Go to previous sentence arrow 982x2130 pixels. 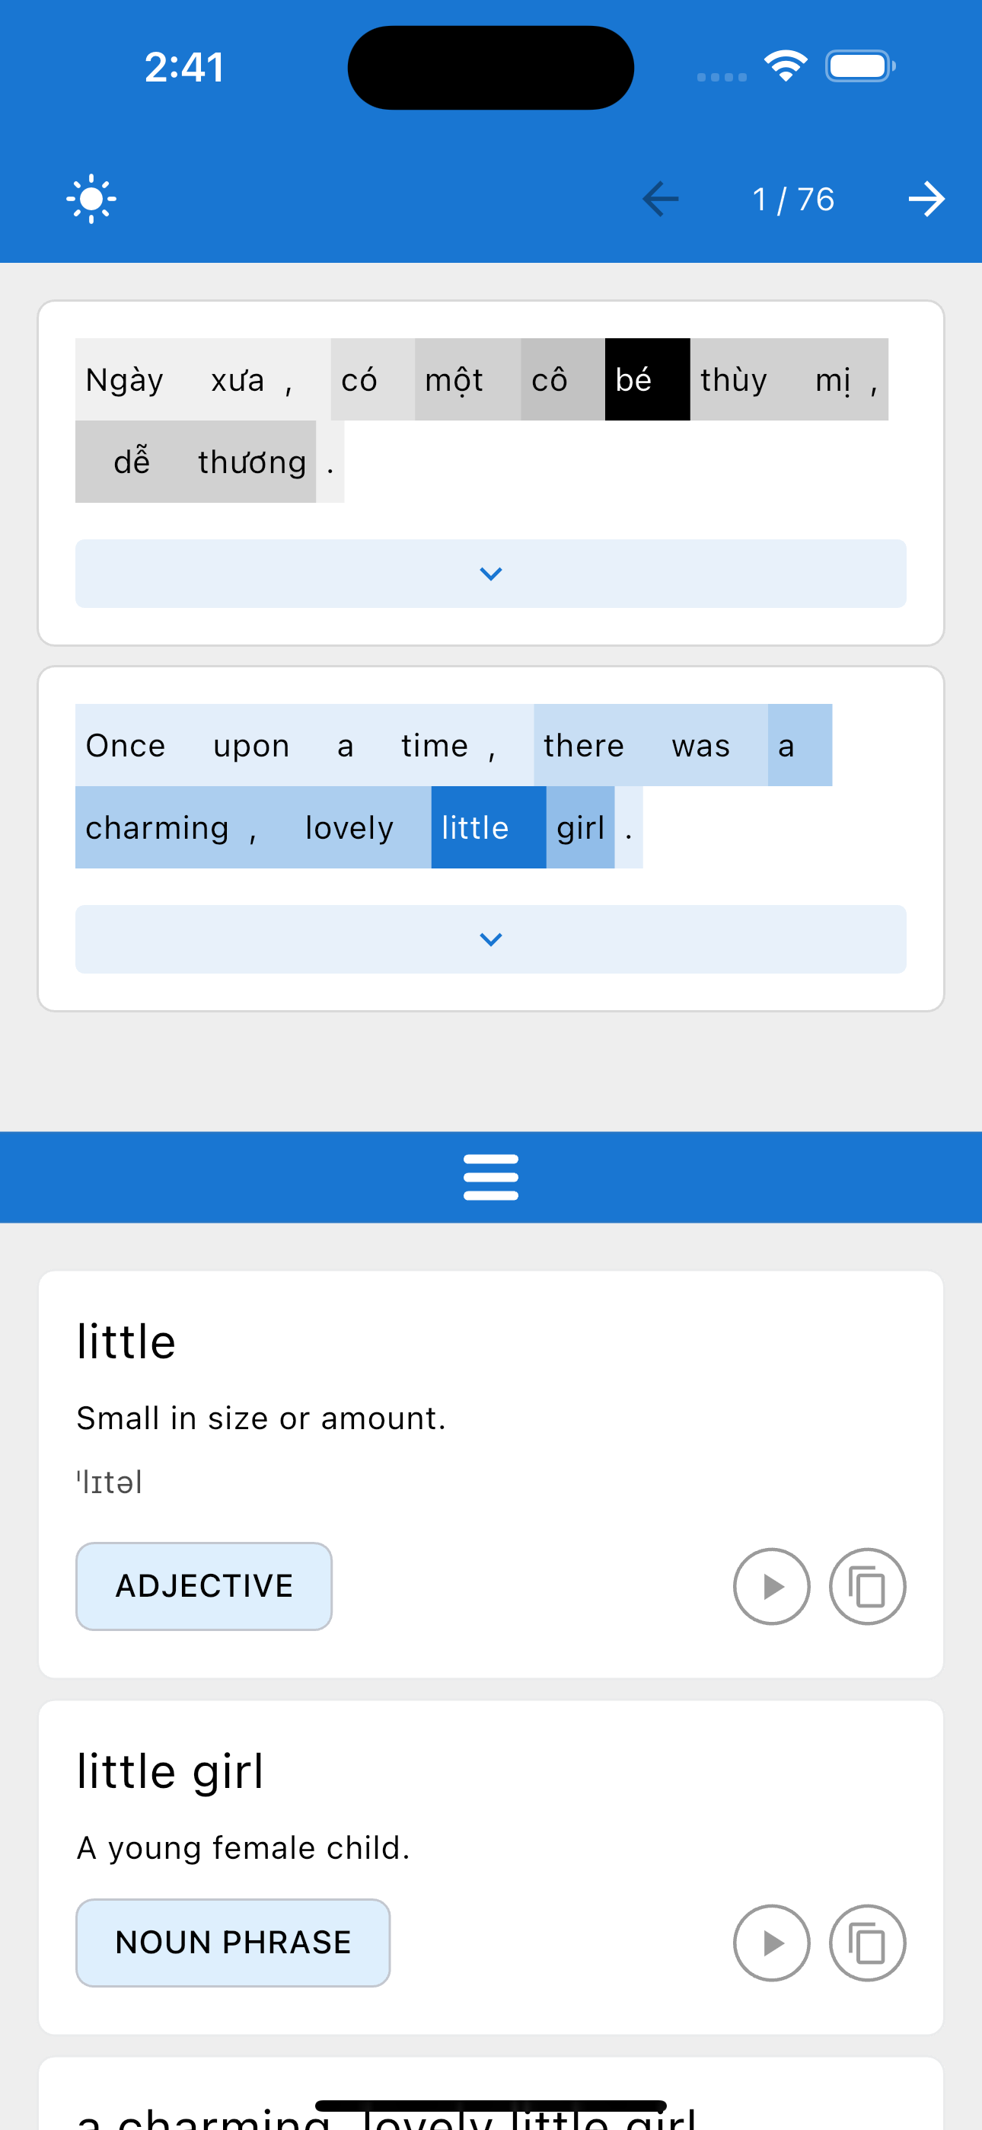click(661, 200)
